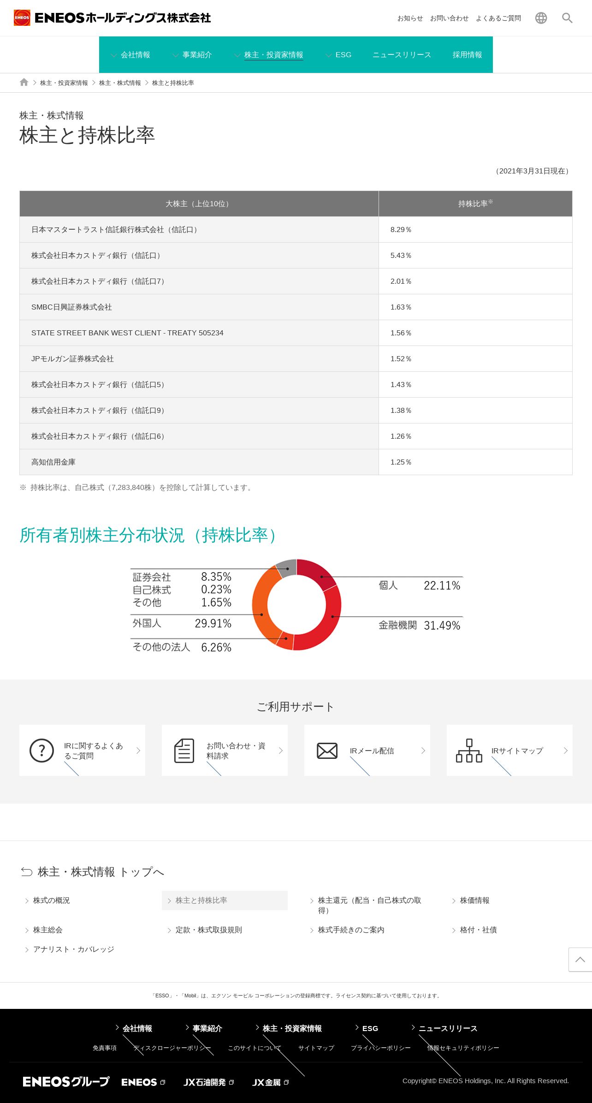Image resolution: width=592 pixels, height=1103 pixels.
Task: Open ディスクロージャーポリシー footer link
Action: click(x=172, y=1048)
